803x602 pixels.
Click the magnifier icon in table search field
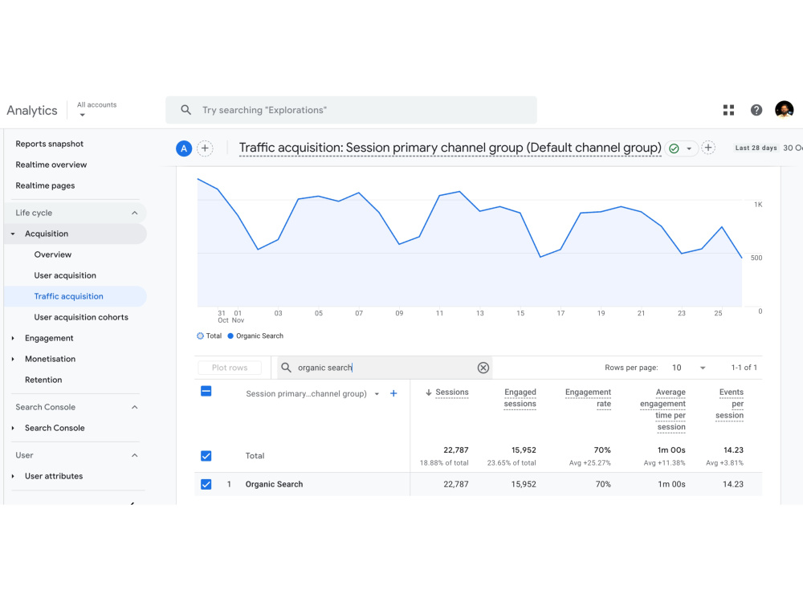(x=287, y=368)
